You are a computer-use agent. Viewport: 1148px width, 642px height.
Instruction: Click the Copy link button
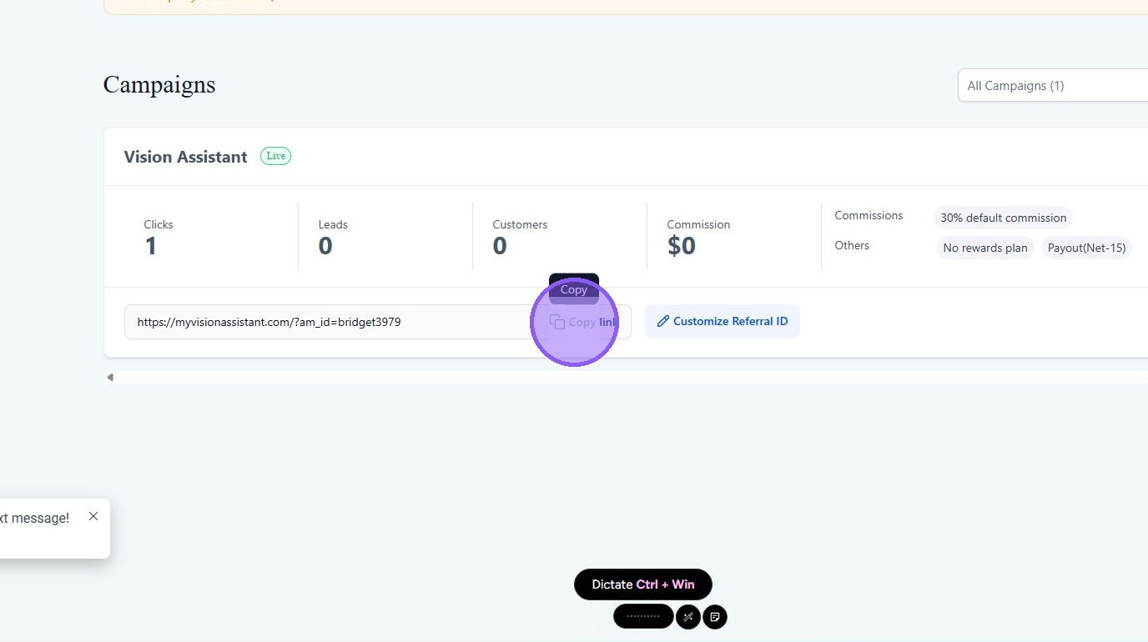pos(583,322)
